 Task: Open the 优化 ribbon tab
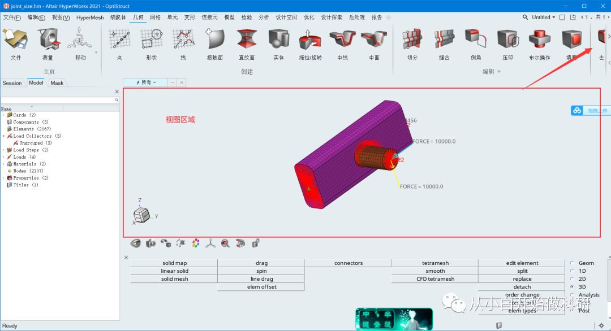click(x=309, y=17)
